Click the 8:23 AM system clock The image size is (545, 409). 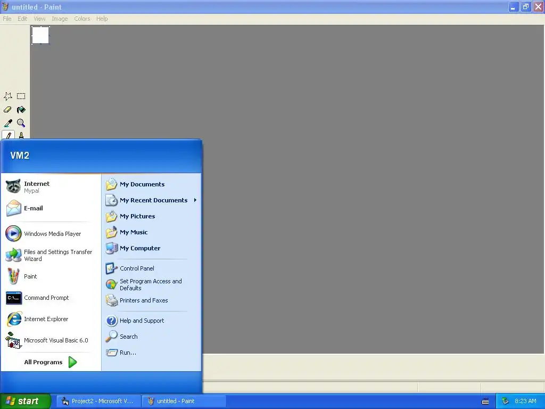525,402
